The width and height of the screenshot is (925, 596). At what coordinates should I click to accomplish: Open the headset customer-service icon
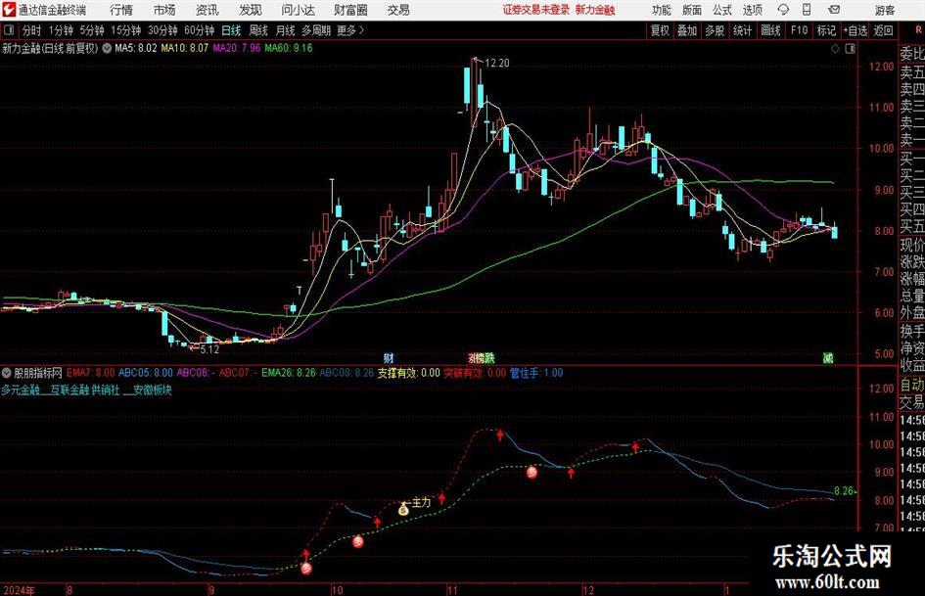[783, 10]
